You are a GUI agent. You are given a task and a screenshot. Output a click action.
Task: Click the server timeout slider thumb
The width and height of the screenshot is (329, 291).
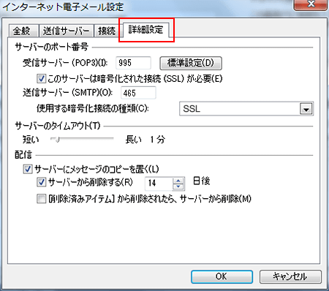(57, 140)
